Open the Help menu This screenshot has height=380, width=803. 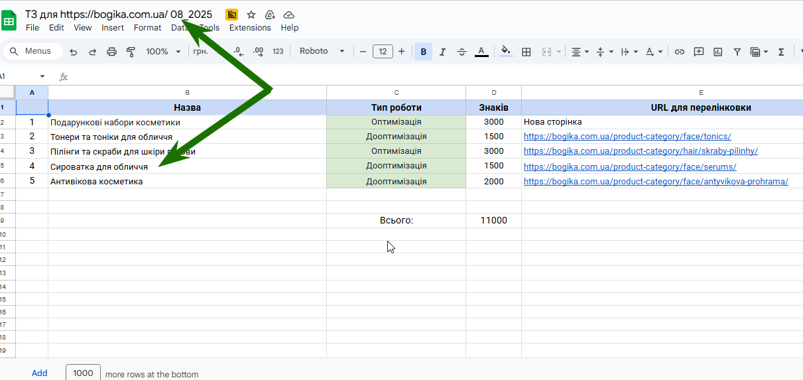(290, 28)
